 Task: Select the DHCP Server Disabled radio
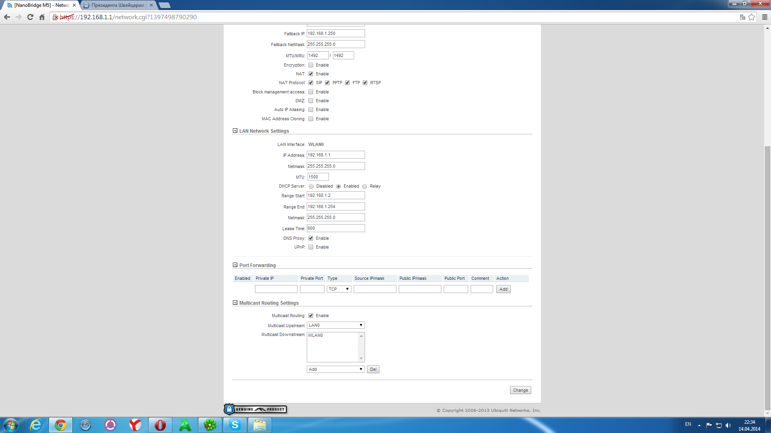pyautogui.click(x=311, y=186)
